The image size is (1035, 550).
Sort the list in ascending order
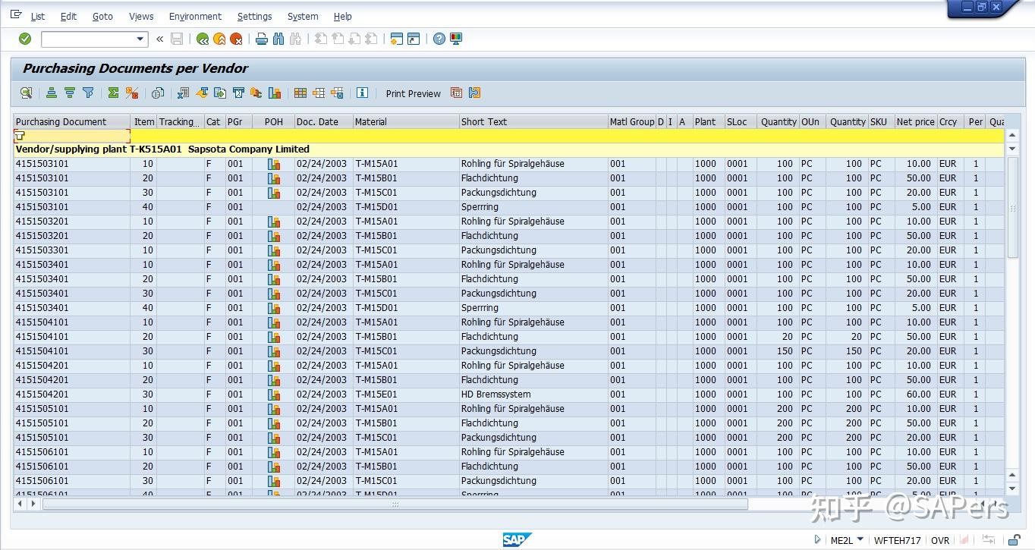click(x=51, y=93)
